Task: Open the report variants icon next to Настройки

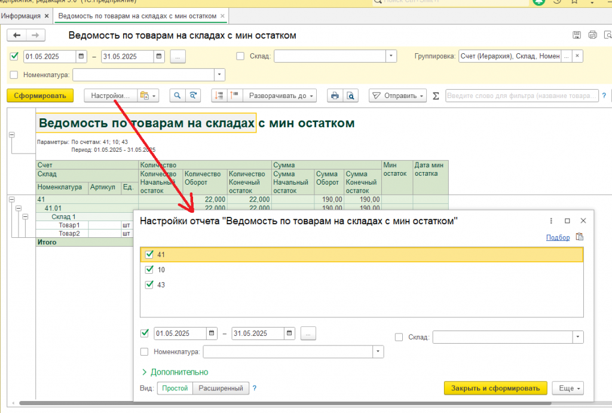Action: point(148,96)
